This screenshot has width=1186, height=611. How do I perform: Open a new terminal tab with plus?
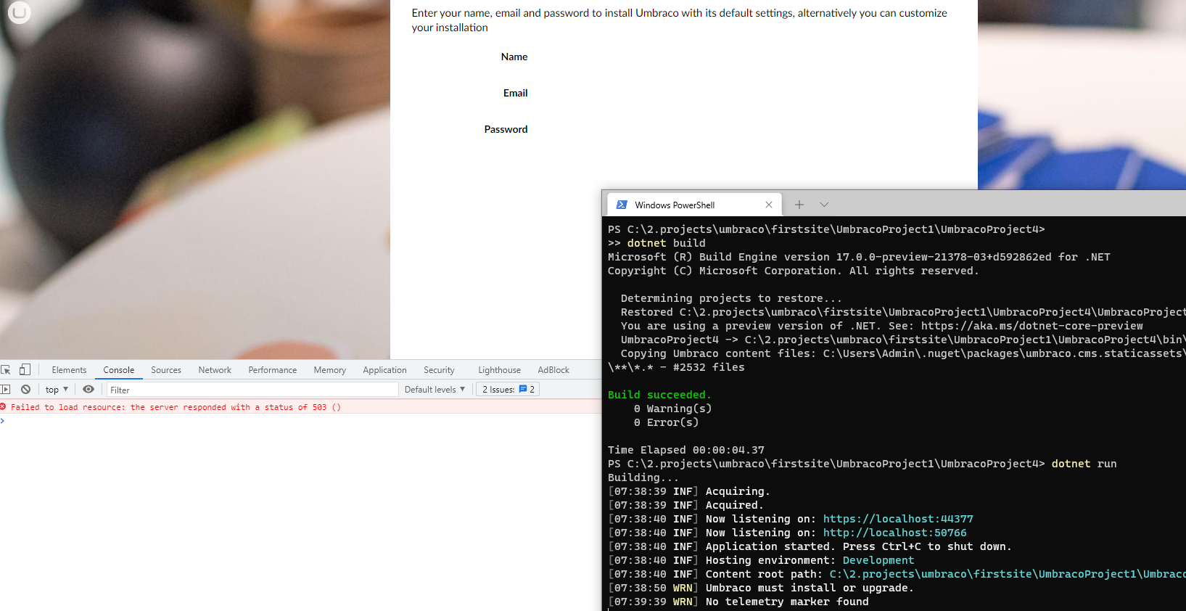click(x=799, y=205)
